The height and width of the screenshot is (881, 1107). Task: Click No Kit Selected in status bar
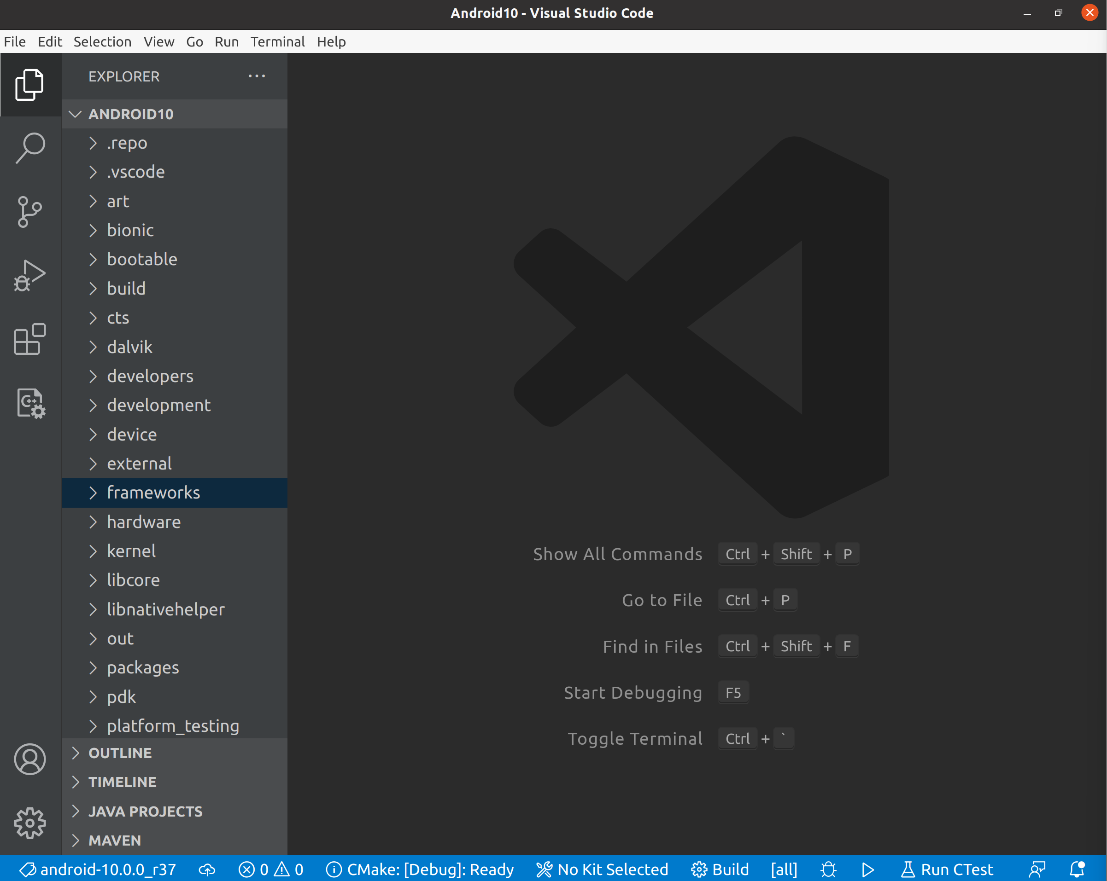(x=602, y=869)
